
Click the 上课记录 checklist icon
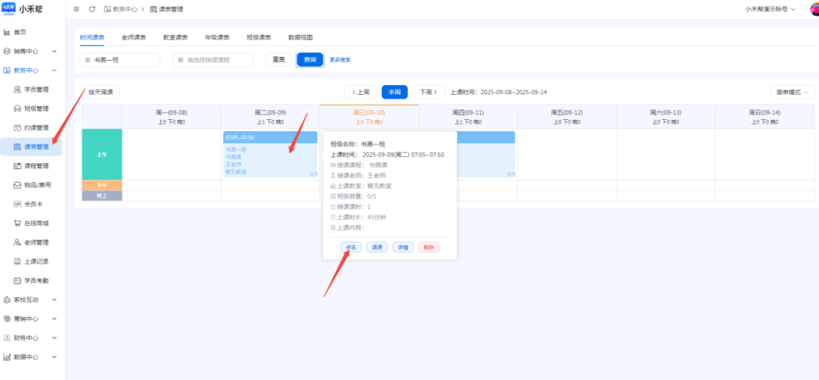tap(17, 262)
